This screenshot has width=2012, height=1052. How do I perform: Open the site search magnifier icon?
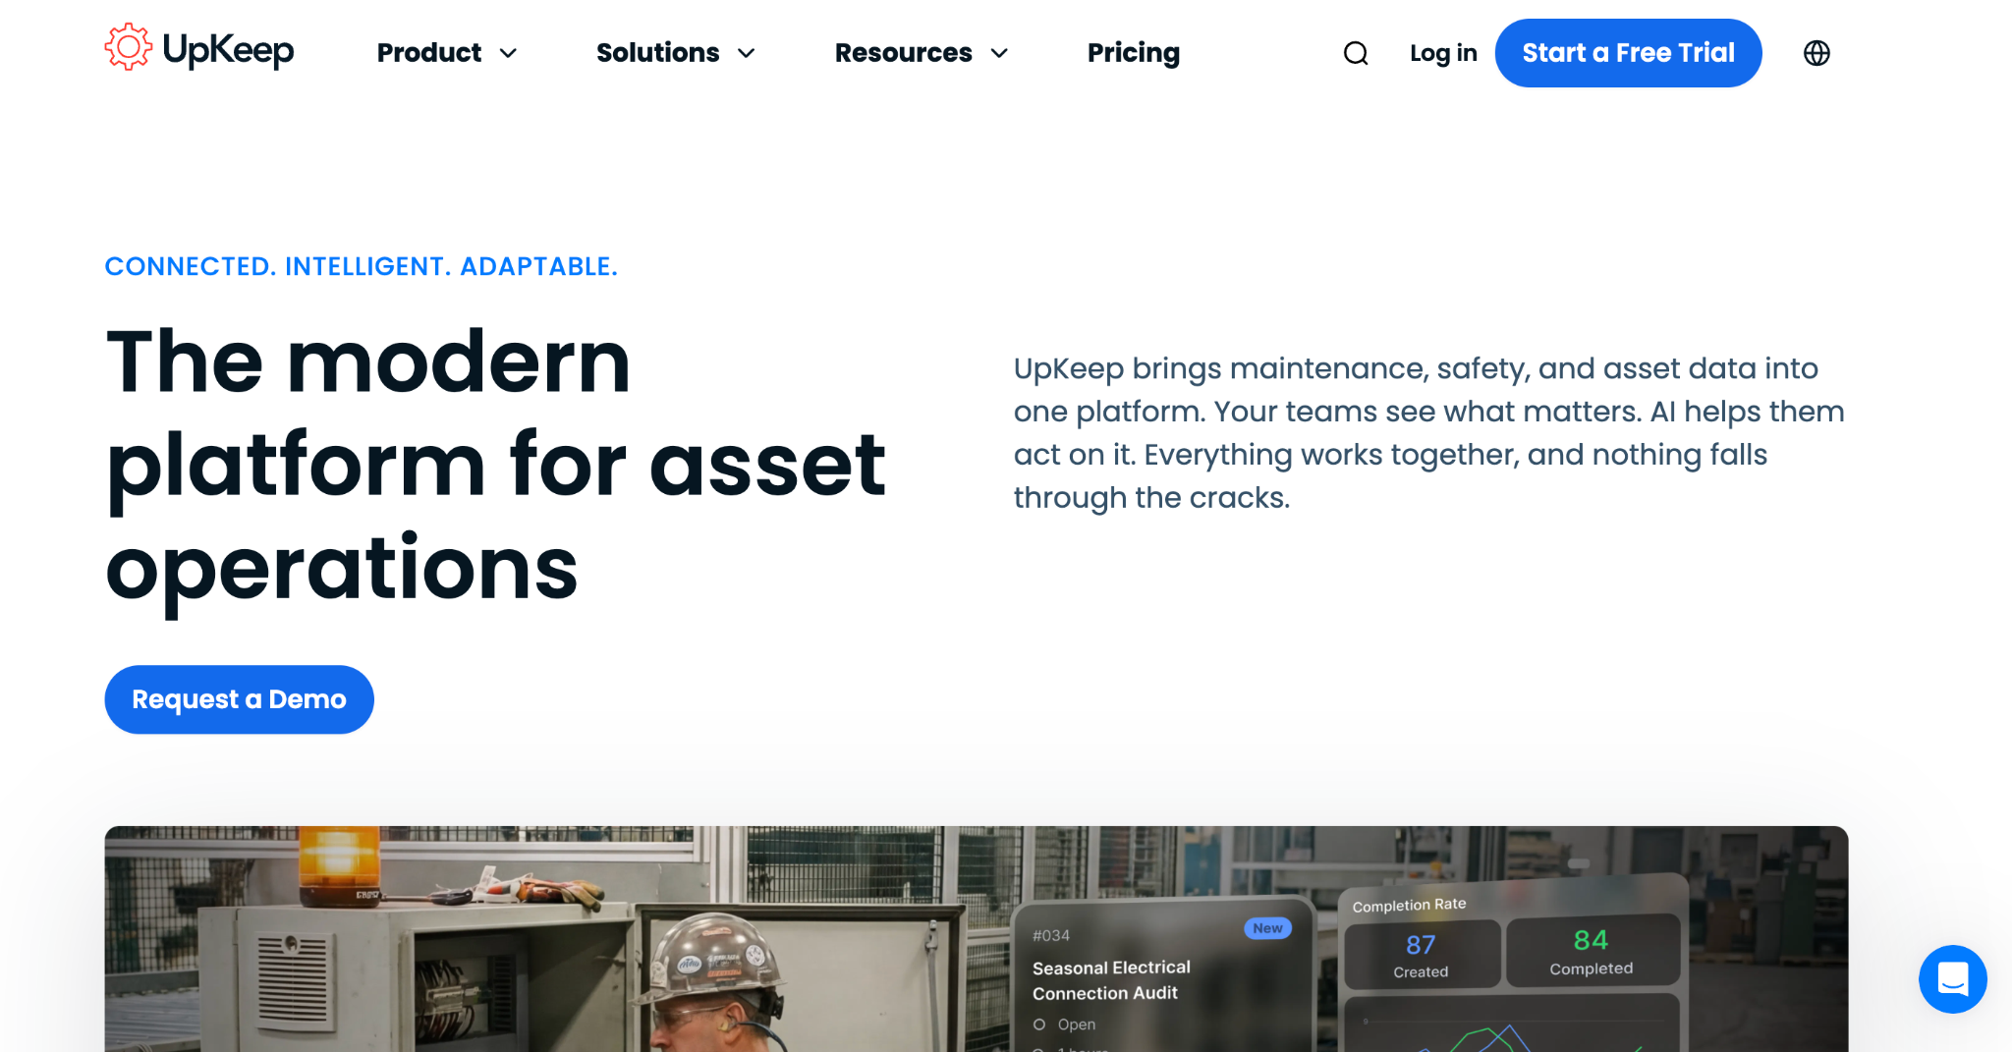pos(1356,53)
